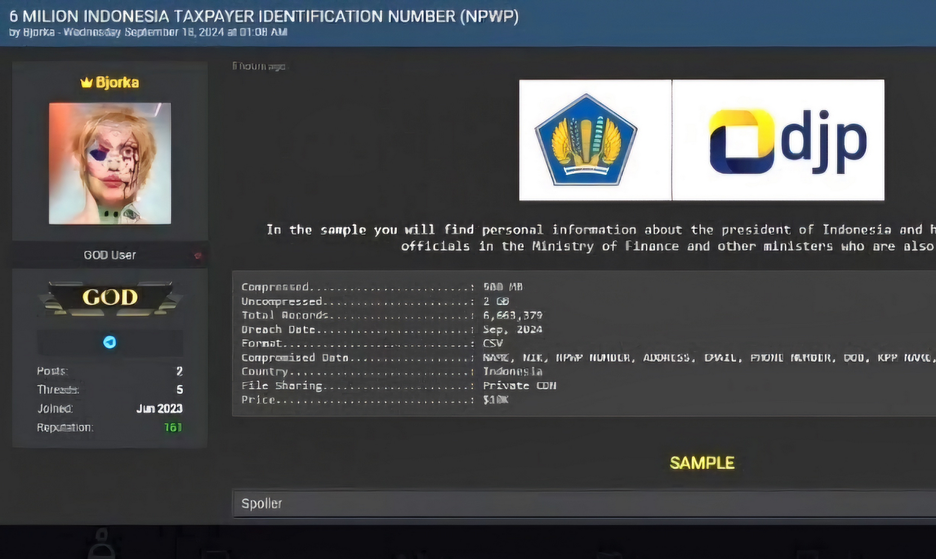This screenshot has height=559, width=936.
Task: Open the Ministry of Finance emblem image
Action: 586,140
